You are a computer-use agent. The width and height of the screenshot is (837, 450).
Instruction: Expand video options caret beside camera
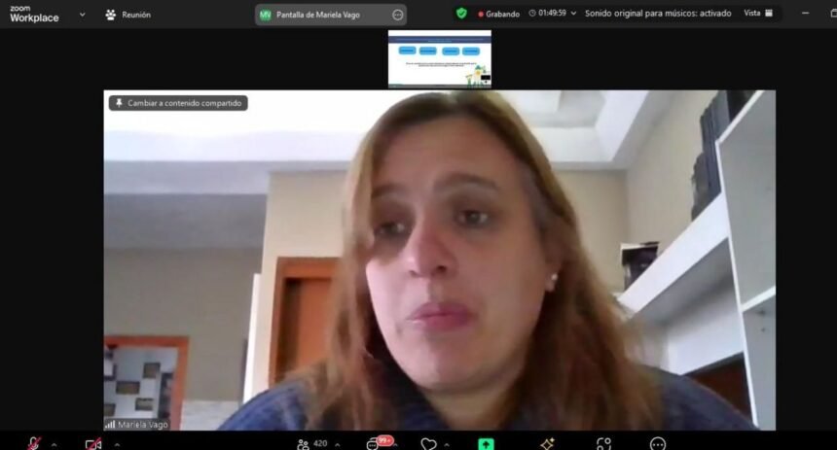click(x=116, y=445)
